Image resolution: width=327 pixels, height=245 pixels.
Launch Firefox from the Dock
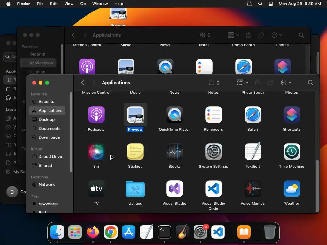click(x=93, y=232)
